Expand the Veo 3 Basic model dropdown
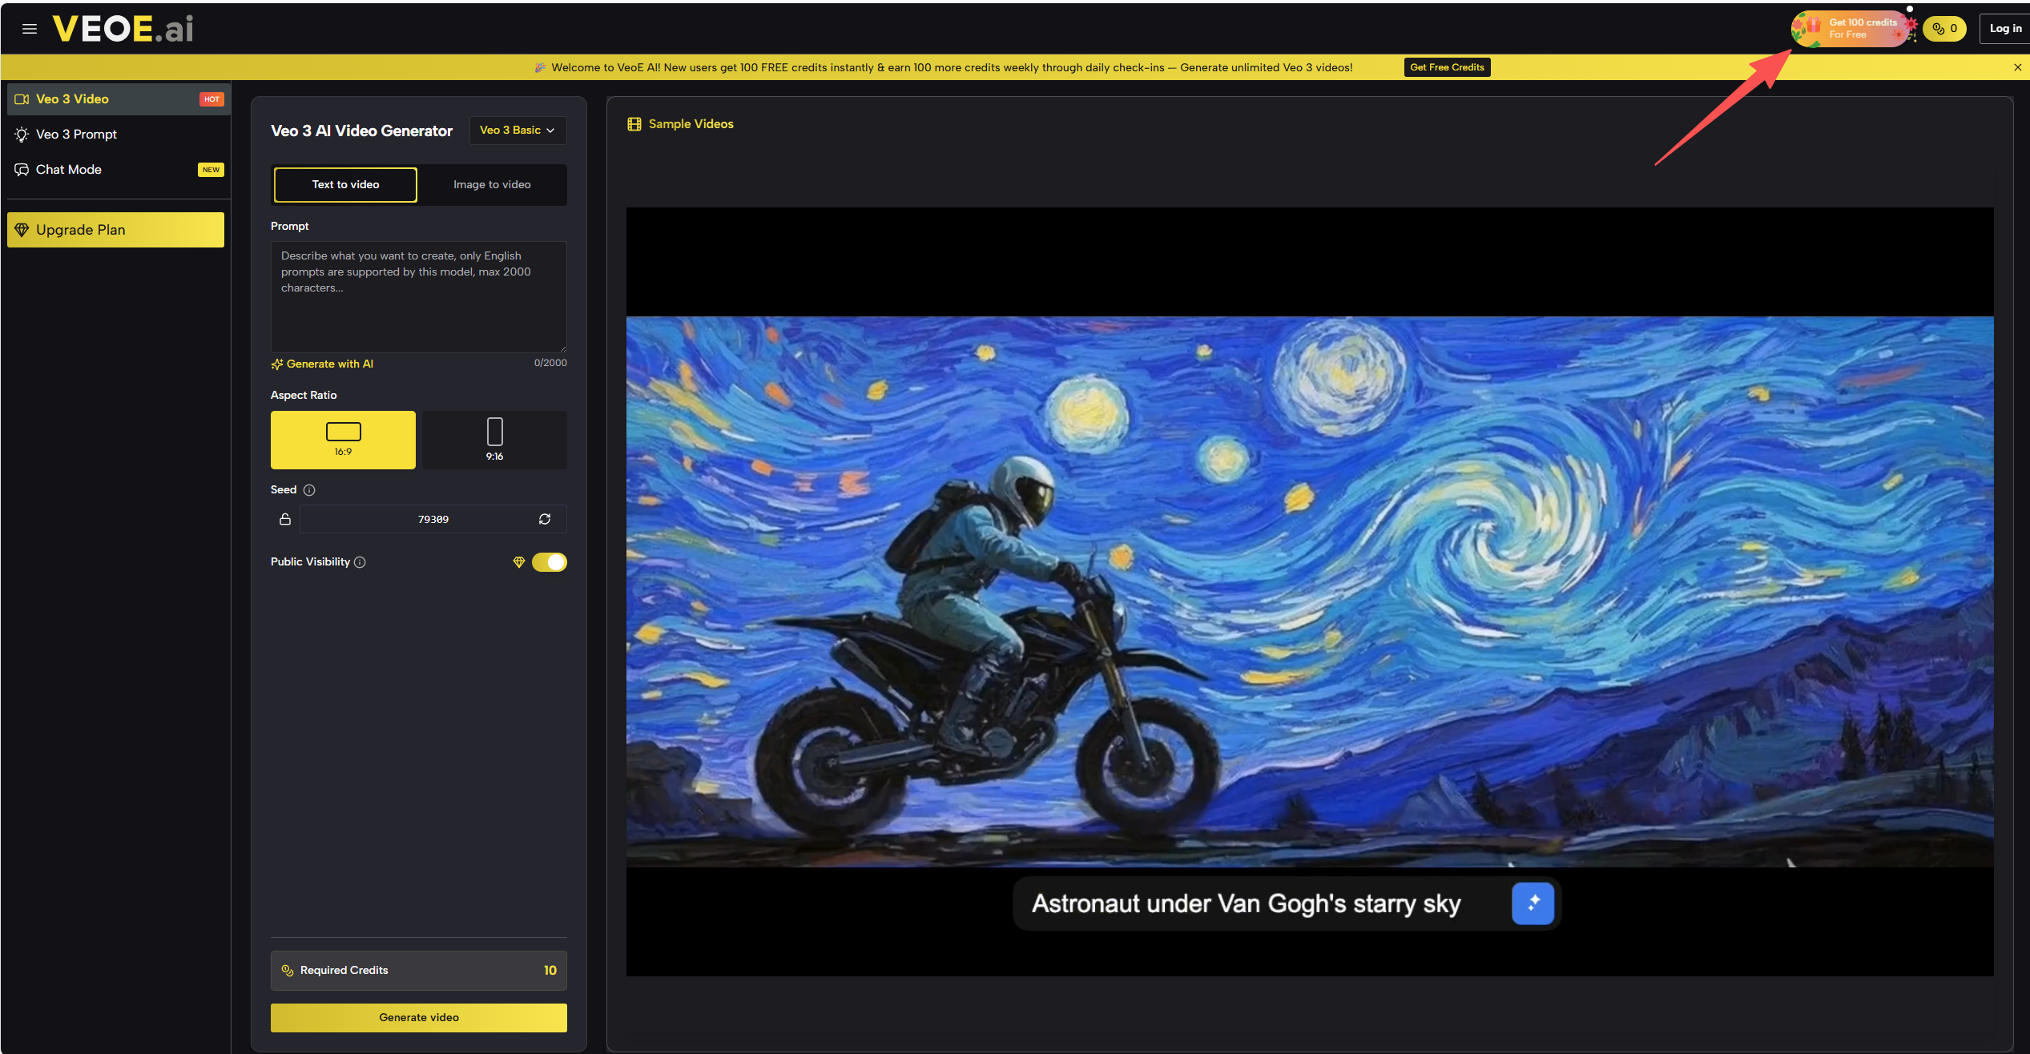The width and height of the screenshot is (2030, 1054). tap(518, 131)
